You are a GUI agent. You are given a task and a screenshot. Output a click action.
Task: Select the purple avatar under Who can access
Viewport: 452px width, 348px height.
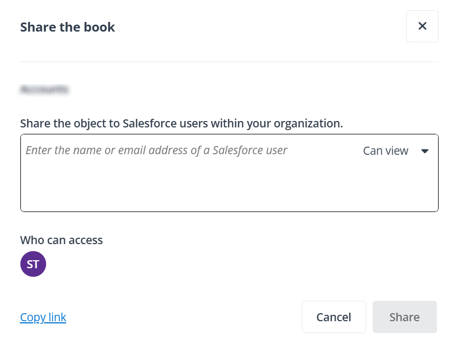33,263
